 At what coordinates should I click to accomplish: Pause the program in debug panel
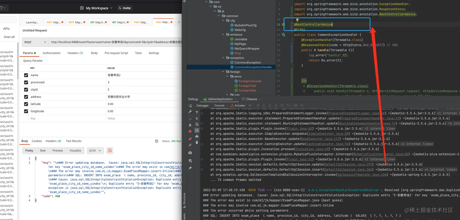coord(190,125)
